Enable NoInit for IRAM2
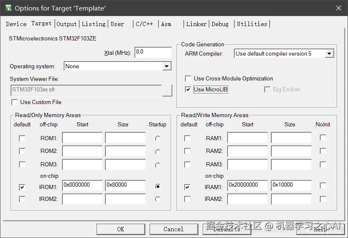Viewport: 348px width, 238px height. [323, 199]
